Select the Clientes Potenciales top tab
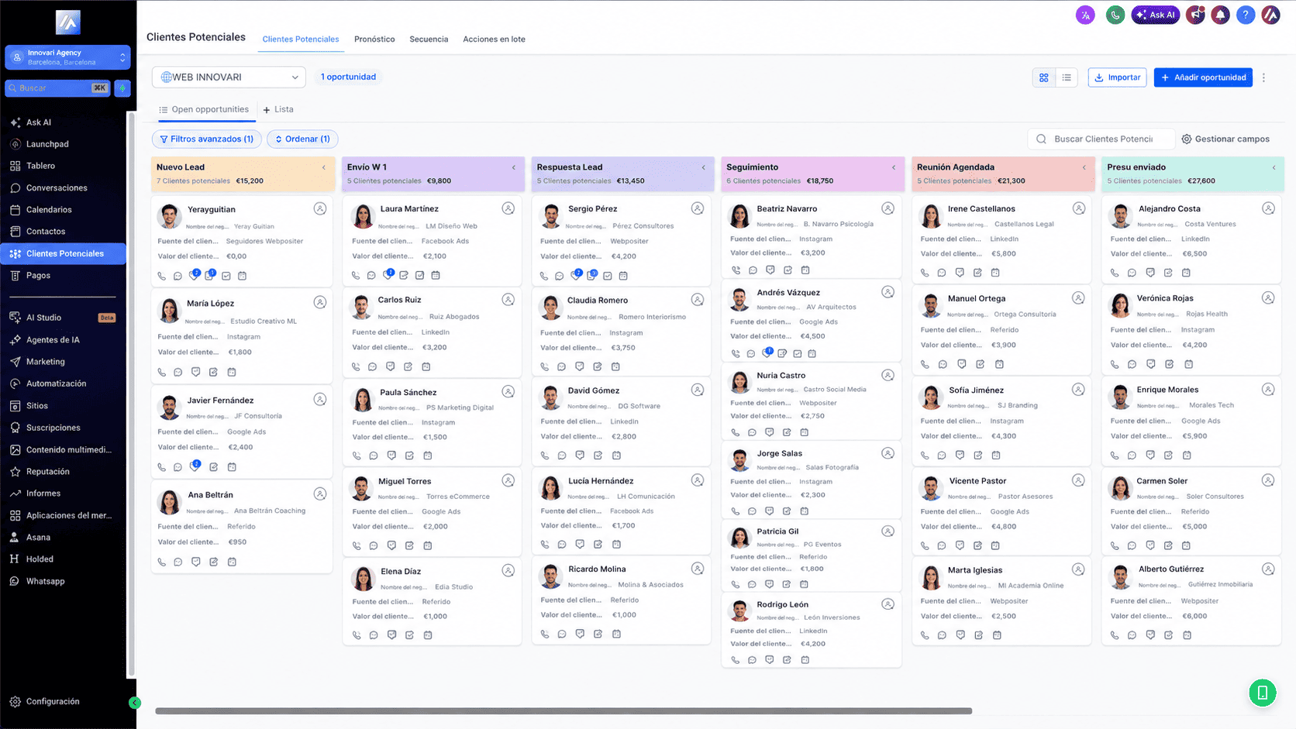 point(301,39)
